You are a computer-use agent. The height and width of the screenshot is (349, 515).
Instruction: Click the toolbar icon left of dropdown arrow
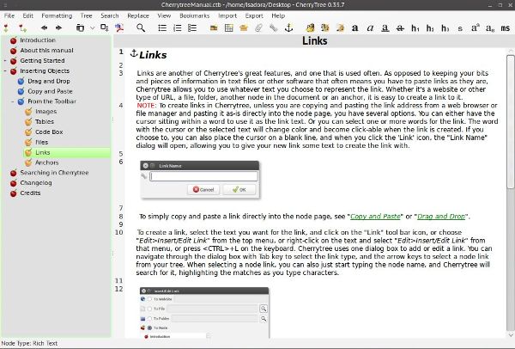80,28
